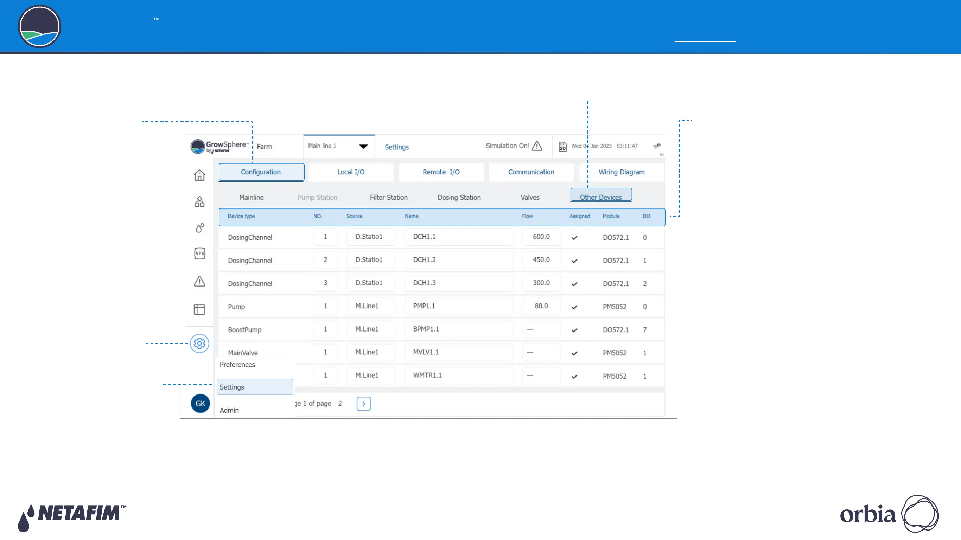Screen dimensions: 961x540
Task: Toggle Assigned checkmark for PMP1.1
Action: click(574, 307)
